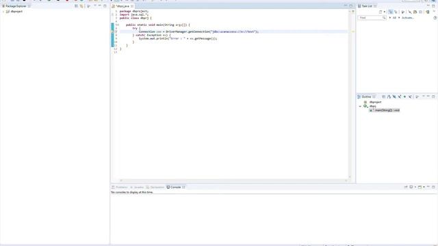This screenshot has width=438, height=246.
Task: Switch to the Problems tab
Action: pos(121,187)
